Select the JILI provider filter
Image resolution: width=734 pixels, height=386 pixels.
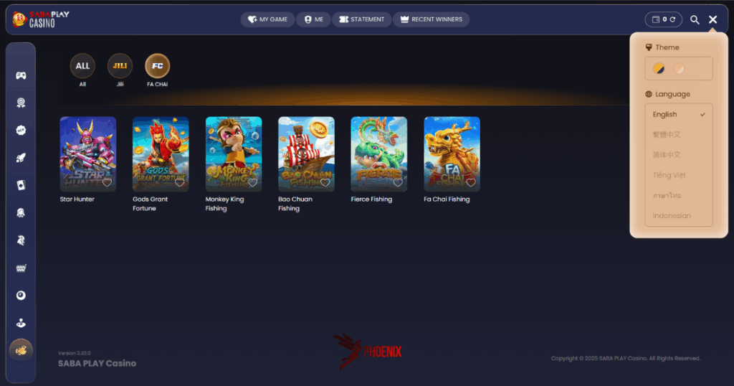point(120,66)
